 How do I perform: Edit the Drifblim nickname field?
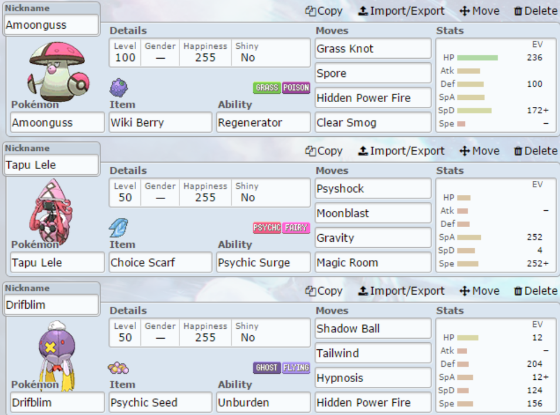pos(52,305)
